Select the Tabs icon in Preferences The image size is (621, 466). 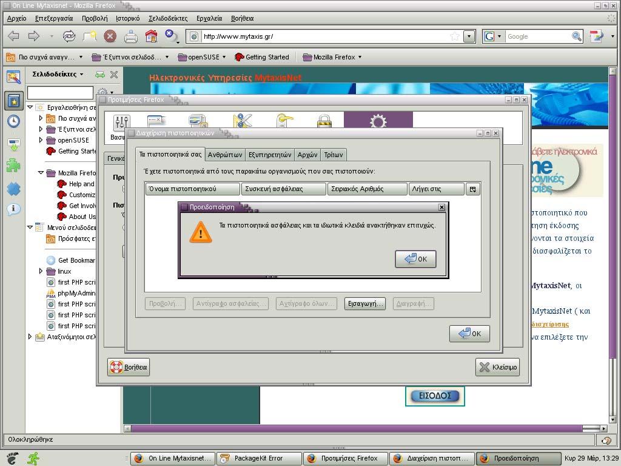pos(156,121)
